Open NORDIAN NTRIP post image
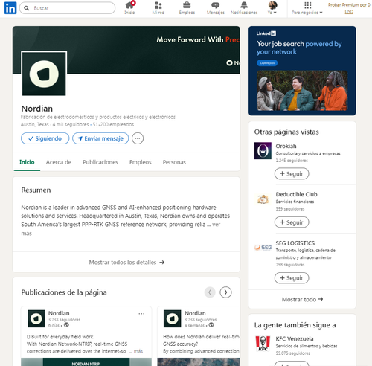This screenshot has height=366, width=372. 86,362
